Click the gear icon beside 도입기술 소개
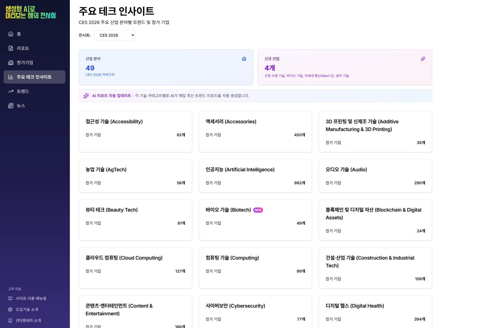Screen dimensions: 478x328 coord(10,310)
